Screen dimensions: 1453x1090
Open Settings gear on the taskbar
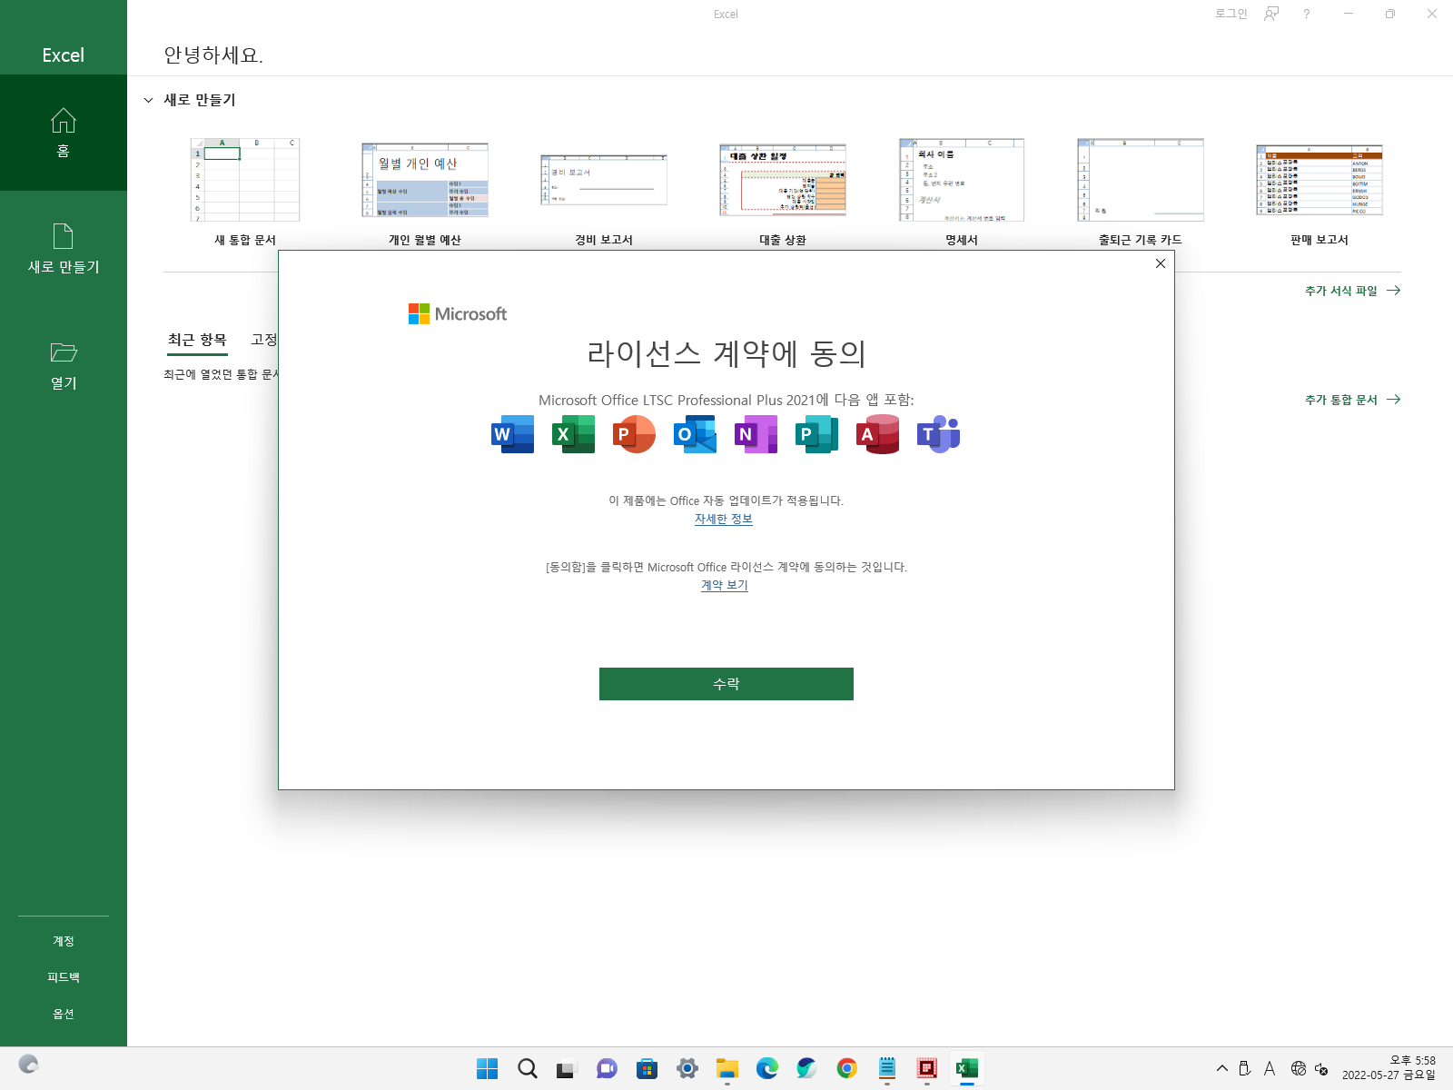click(687, 1069)
